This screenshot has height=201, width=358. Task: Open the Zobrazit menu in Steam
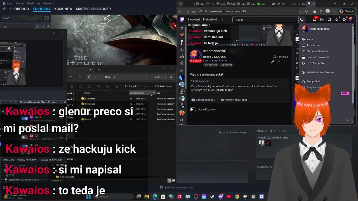coord(20,3)
